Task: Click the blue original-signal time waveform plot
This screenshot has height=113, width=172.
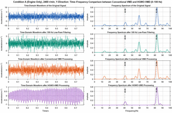Action: tap(46, 17)
